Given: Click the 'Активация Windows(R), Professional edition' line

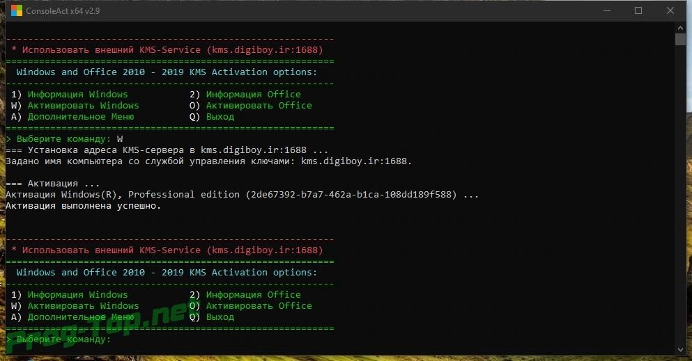Looking at the screenshot, I should tap(243, 195).
